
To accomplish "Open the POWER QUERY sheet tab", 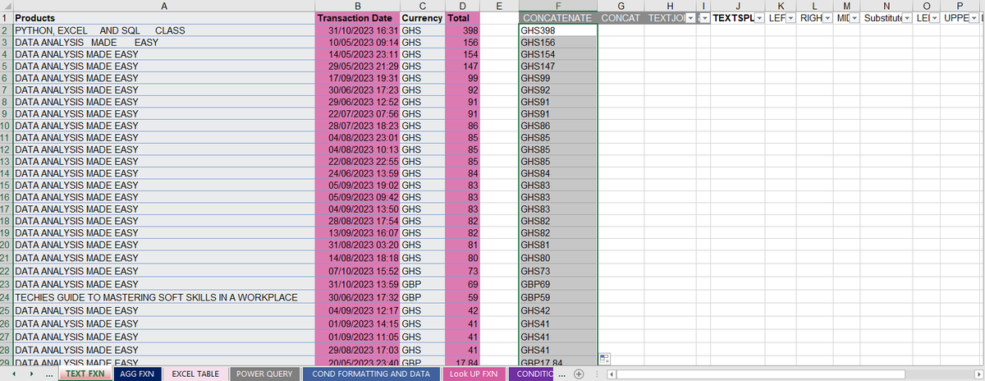I will (x=264, y=374).
